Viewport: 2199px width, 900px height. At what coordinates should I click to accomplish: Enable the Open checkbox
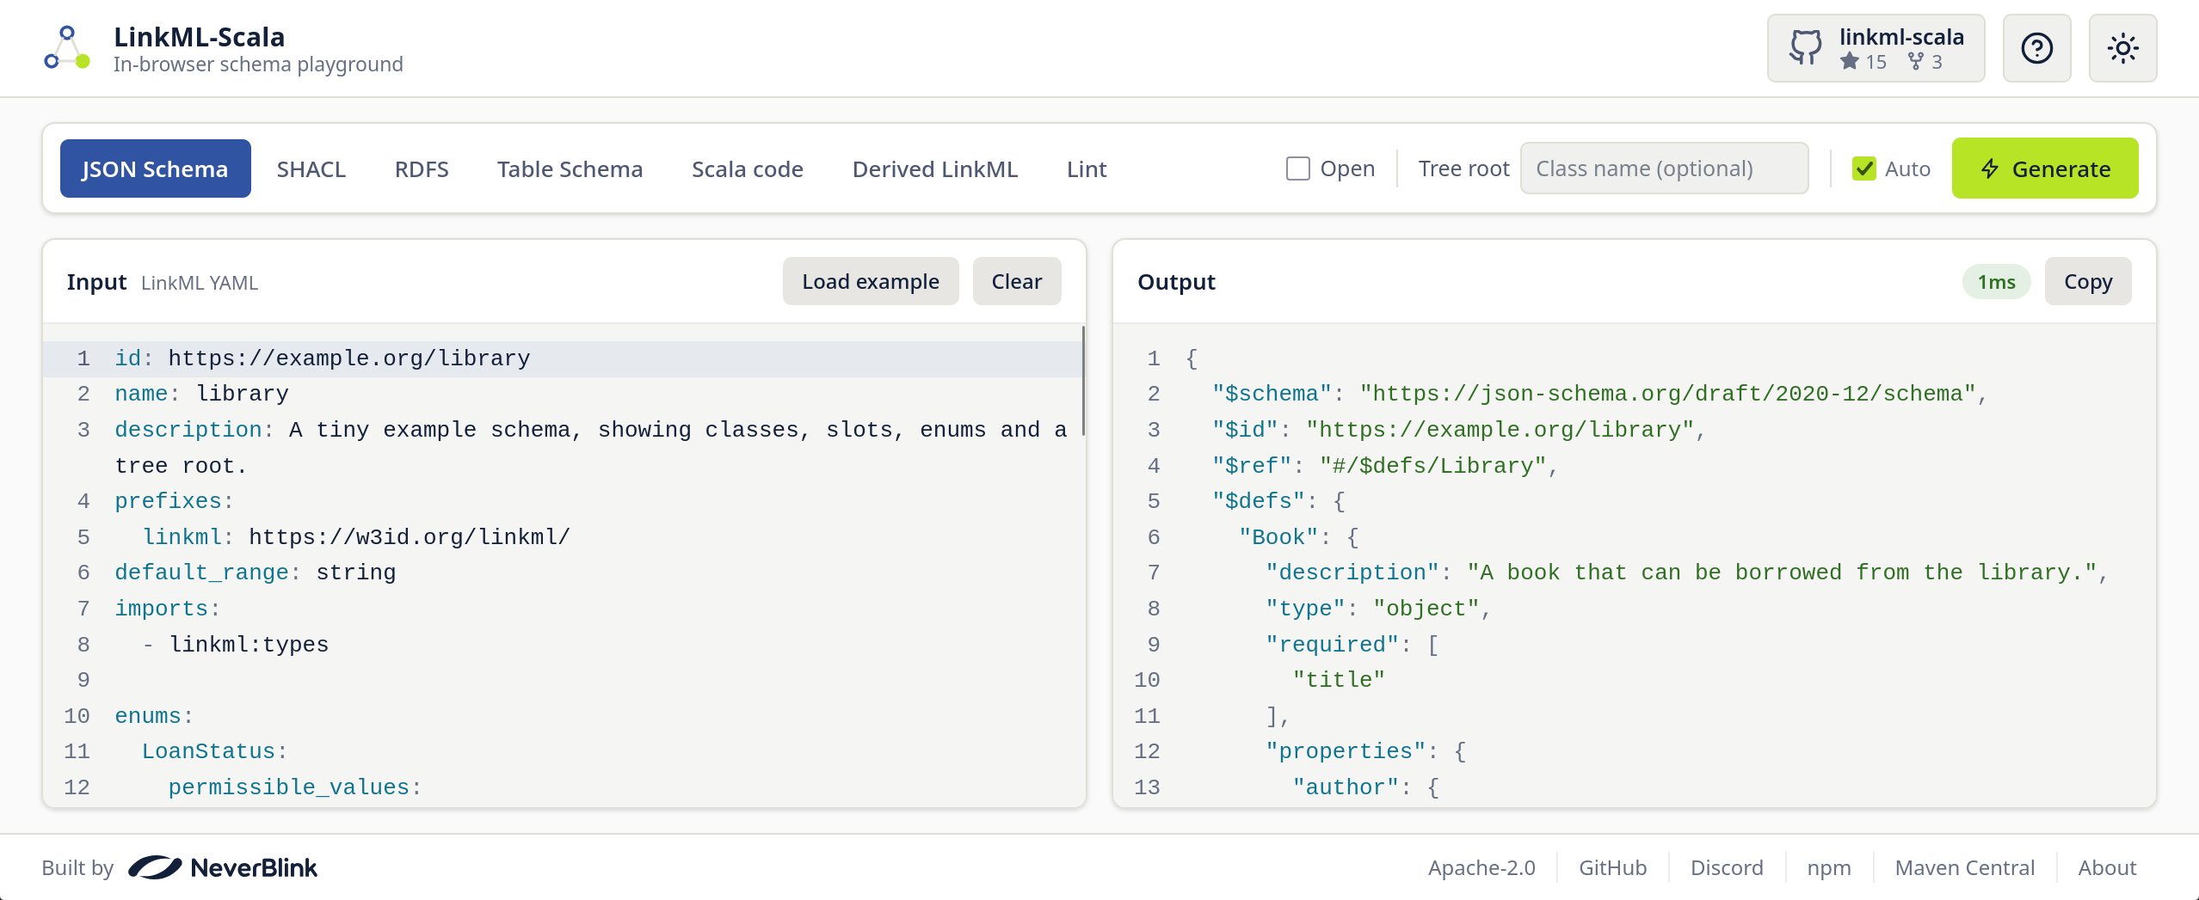[x=1297, y=168]
